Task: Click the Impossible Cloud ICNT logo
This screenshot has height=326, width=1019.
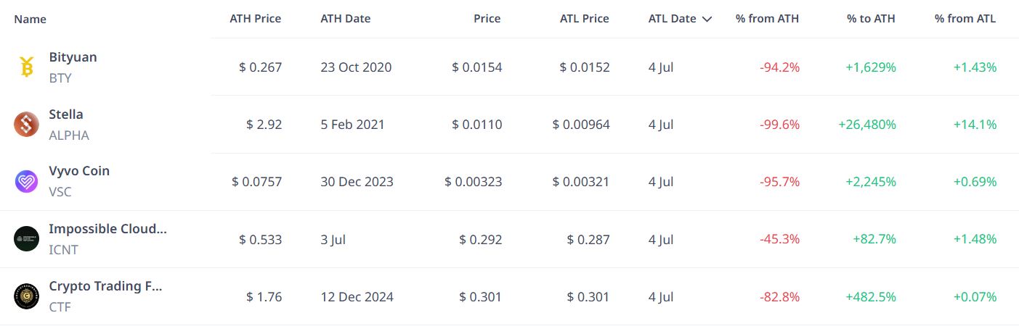Action: pyautogui.click(x=26, y=239)
